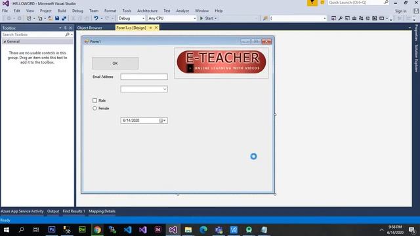Click the Adobe XD taskbar icon

157,229
